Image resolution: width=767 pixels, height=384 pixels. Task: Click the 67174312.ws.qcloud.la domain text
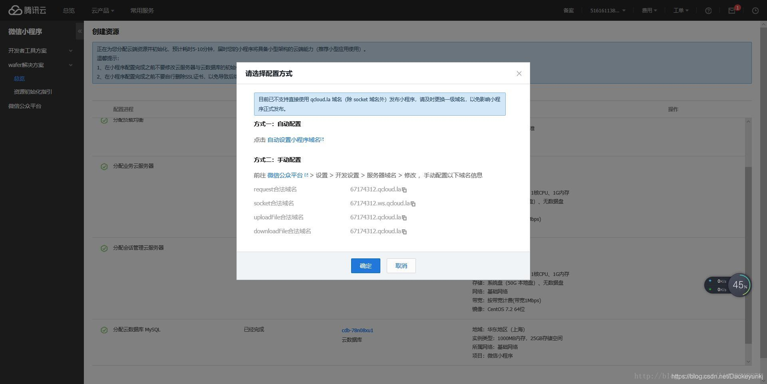click(x=380, y=203)
